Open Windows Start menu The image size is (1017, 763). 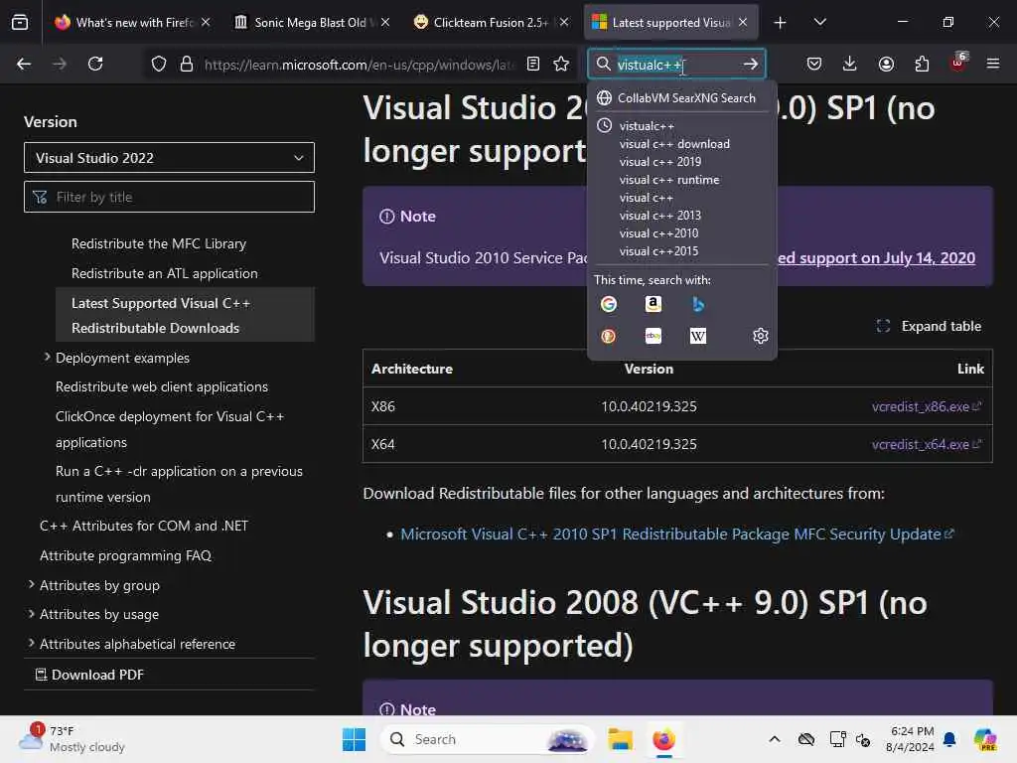[355, 739]
